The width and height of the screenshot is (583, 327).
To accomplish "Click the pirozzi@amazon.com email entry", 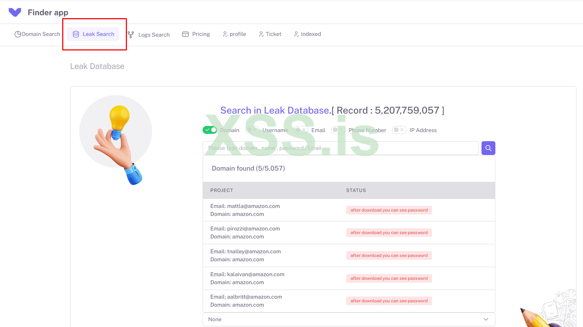I will click(x=245, y=229).
